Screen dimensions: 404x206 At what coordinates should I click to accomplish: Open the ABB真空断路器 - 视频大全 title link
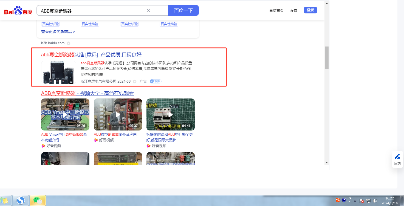(87, 93)
